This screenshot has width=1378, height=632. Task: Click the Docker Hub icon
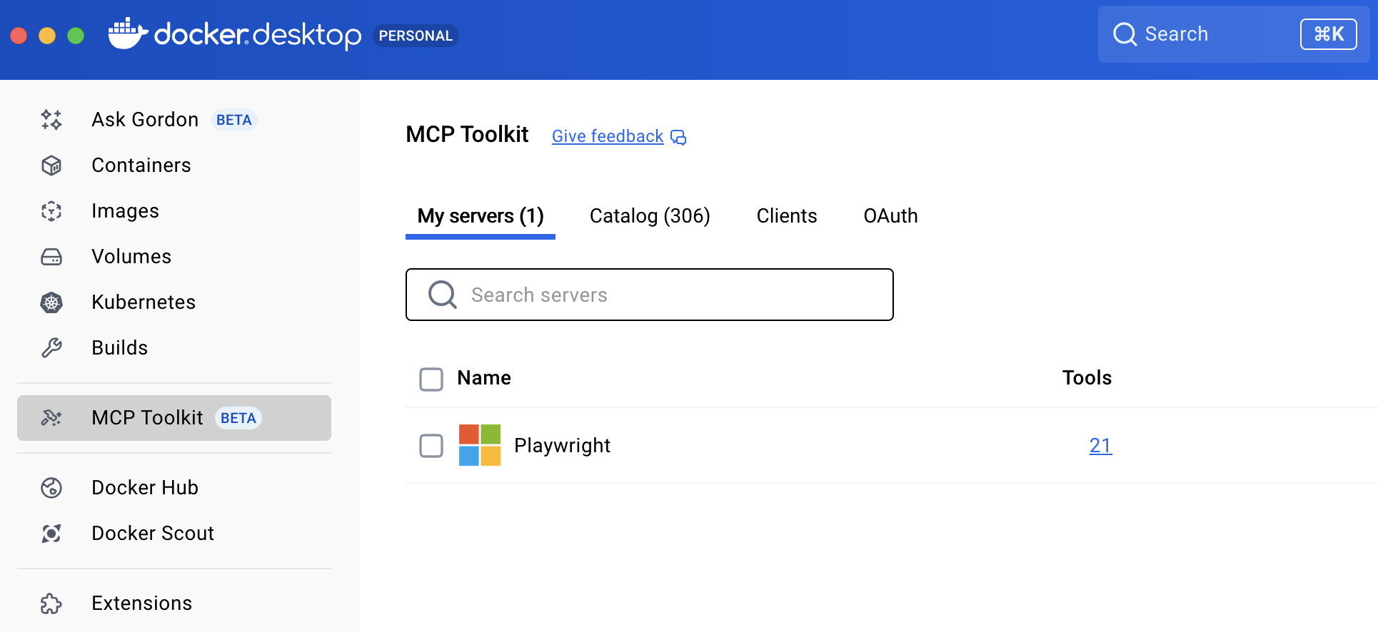click(51, 488)
